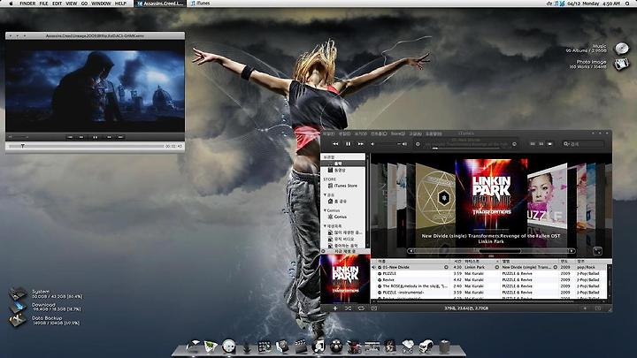
Task: Collapse the playlists section in sidebar
Action: (x=325, y=225)
